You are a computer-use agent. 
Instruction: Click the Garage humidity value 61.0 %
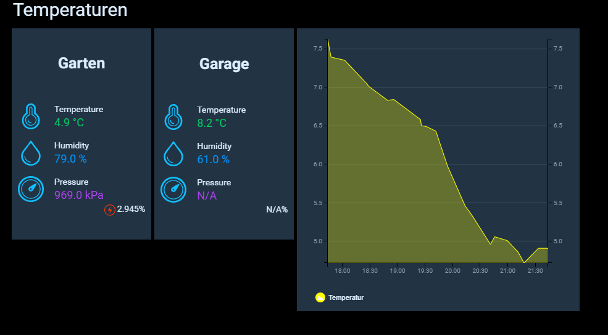point(213,159)
